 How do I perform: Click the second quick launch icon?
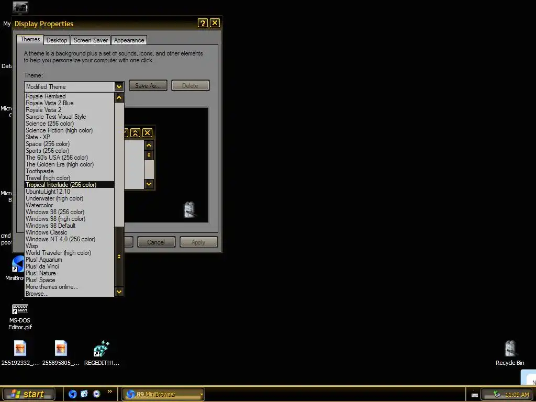pyautogui.click(x=84, y=394)
